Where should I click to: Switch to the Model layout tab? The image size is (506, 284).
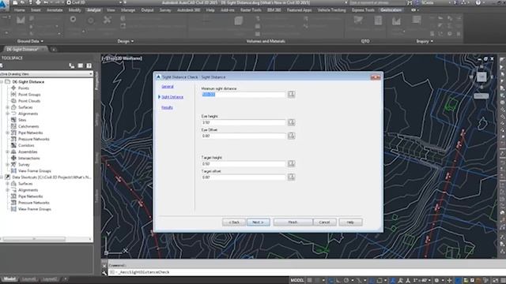pyautogui.click(x=9, y=278)
